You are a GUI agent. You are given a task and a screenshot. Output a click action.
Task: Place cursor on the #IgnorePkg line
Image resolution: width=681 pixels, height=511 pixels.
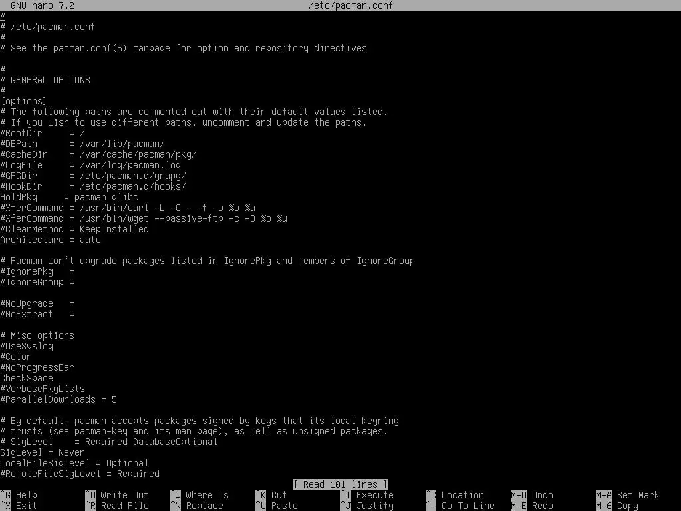coord(37,271)
